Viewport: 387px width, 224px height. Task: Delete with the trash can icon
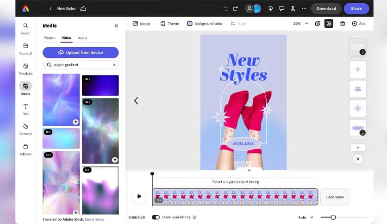(x=342, y=24)
